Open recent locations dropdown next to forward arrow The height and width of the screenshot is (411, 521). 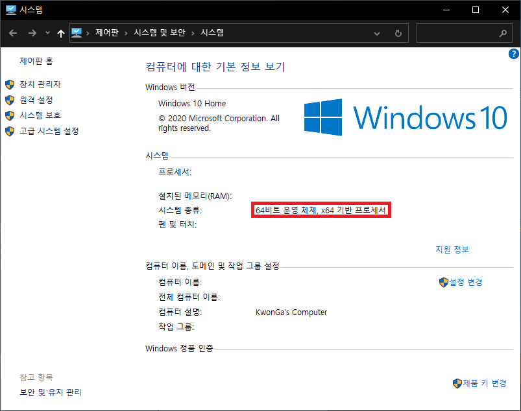(47, 33)
